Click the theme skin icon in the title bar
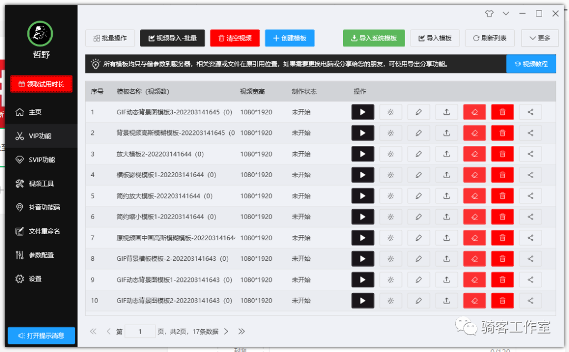The image size is (569, 352). [489, 13]
